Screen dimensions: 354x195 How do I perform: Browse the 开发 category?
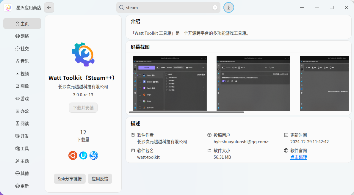pos(22,136)
